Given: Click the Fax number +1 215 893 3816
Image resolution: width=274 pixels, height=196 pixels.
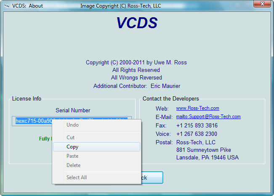Looking at the screenshot, I should (197, 125).
